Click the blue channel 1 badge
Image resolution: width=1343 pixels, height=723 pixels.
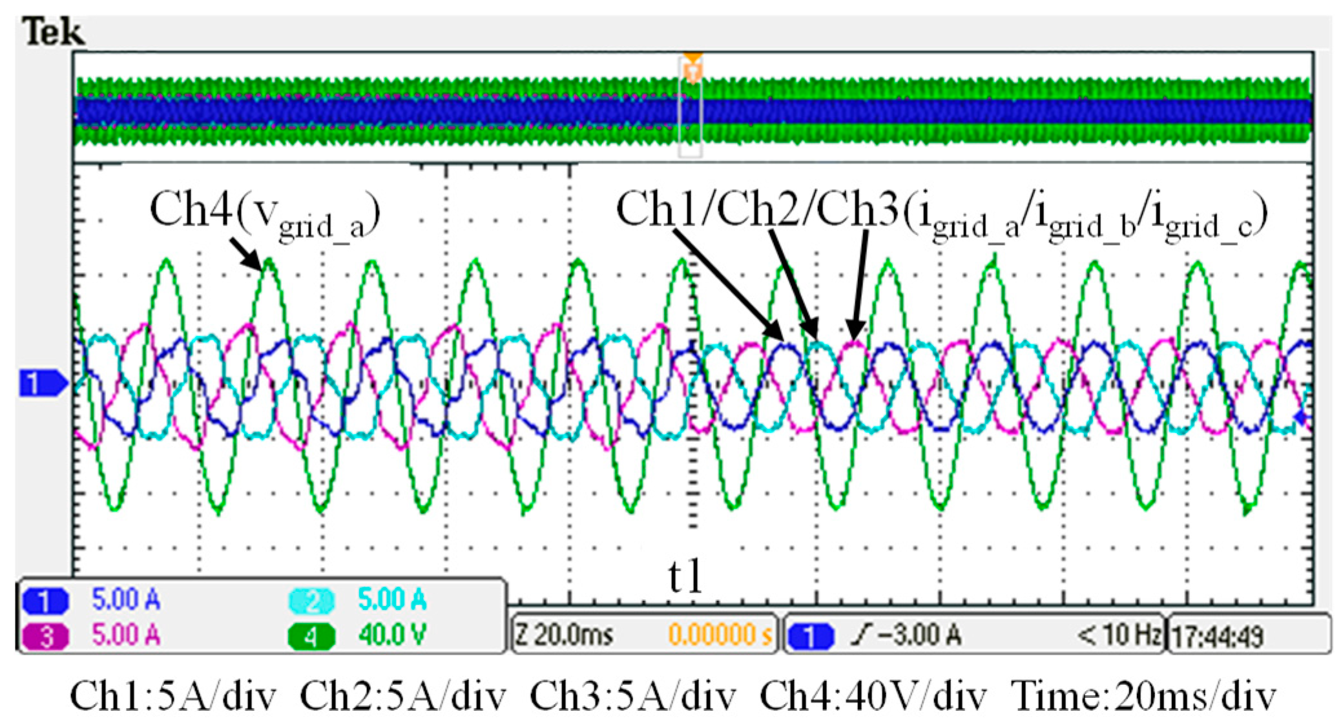click(45, 601)
